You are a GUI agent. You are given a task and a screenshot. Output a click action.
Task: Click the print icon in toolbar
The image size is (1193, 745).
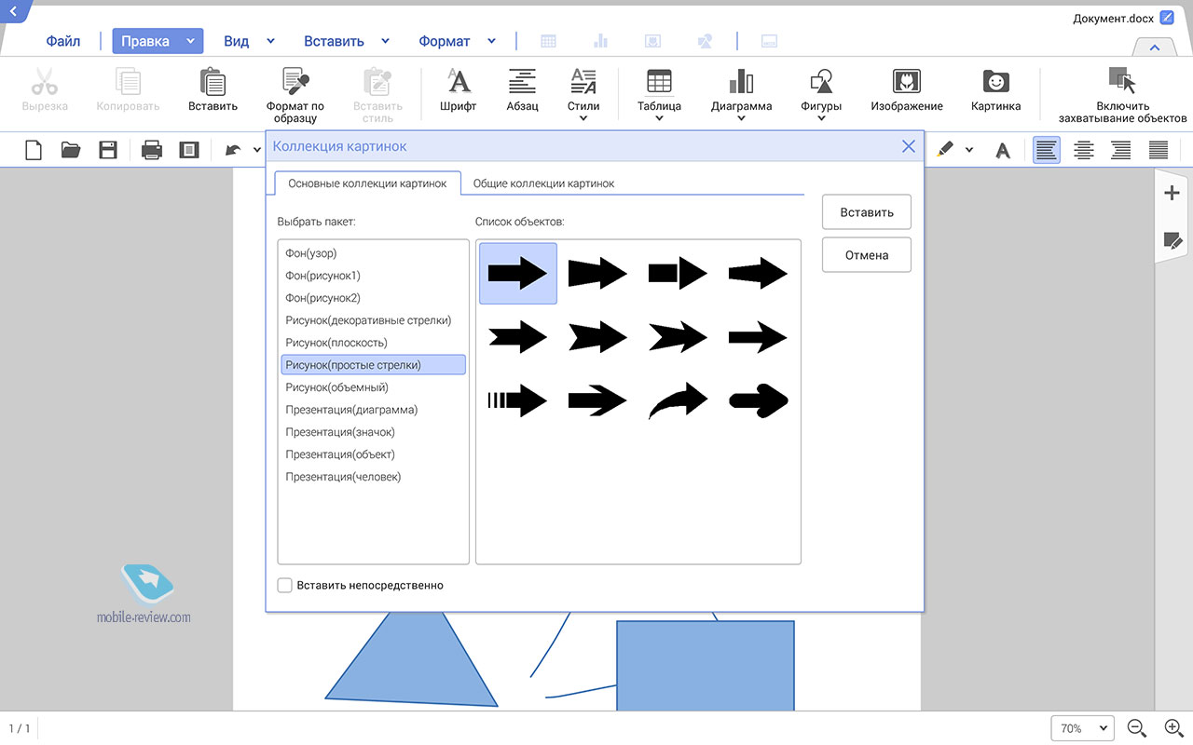click(x=152, y=149)
